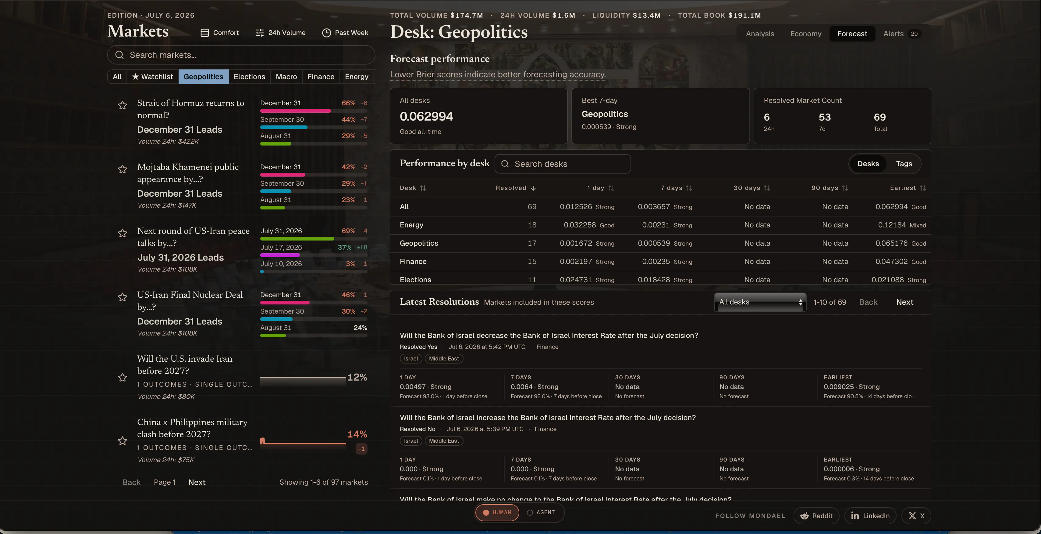Click Middle East tag under increase question
The image size is (1041, 534).
coord(444,441)
